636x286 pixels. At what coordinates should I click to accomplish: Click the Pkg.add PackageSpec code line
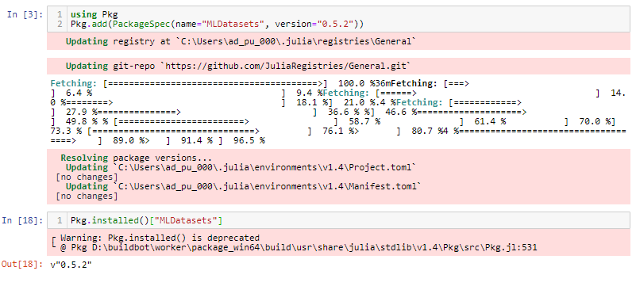click(217, 24)
